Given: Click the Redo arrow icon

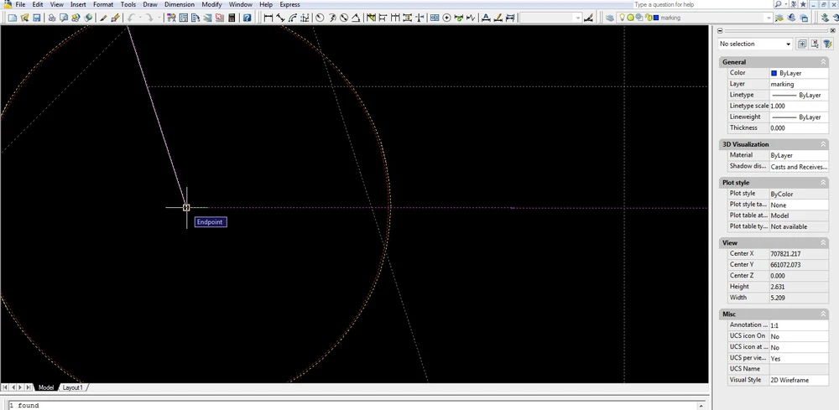Looking at the screenshot, I should pyautogui.click(x=149, y=18).
